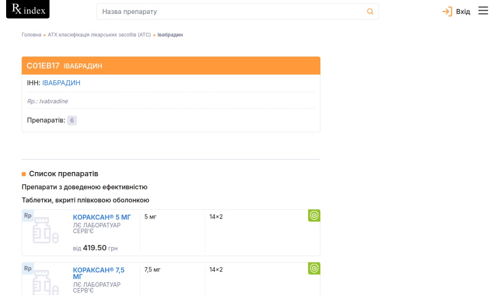Click the search magnifier icon
491x295 pixels.
coord(370,12)
